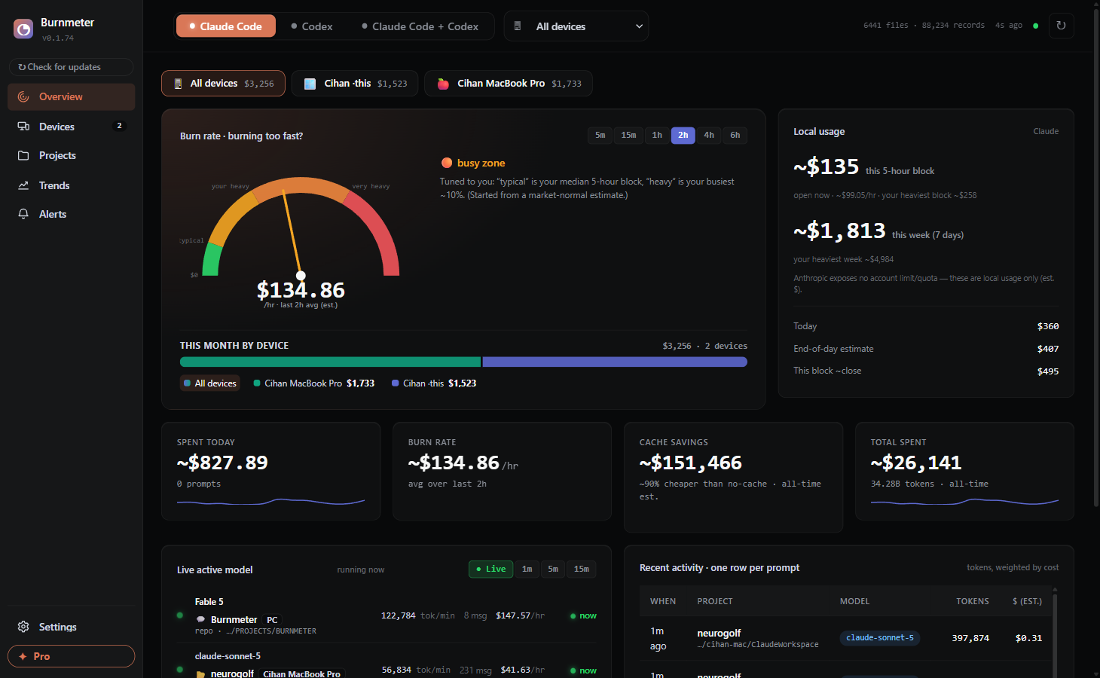Select the Claude Code + Codex toggle
Screen dimensions: 1100x678
(420, 26)
